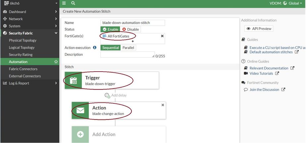The height and width of the screenshot is (143, 306).
Task: Set Status to Disable
Action: 131,29
